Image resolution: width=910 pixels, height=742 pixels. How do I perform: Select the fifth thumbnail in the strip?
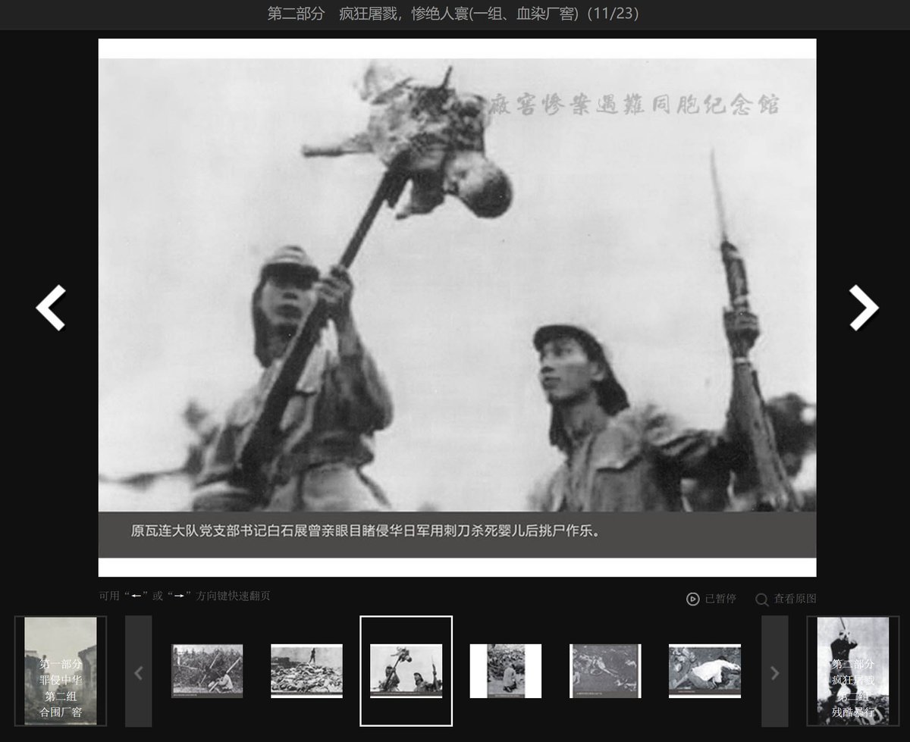(605, 671)
